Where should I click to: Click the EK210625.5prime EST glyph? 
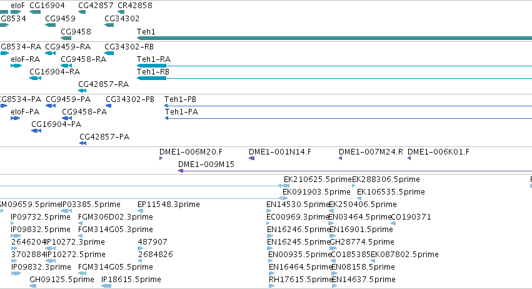286,186
